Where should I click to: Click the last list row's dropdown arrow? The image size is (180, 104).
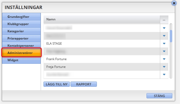tap(164, 74)
